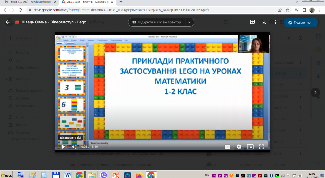Expand the browser tab search chevron
The width and height of the screenshot is (325, 178).
297,2
